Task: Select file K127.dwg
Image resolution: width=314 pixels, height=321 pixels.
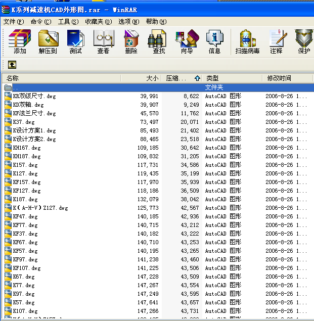Action: point(25,173)
